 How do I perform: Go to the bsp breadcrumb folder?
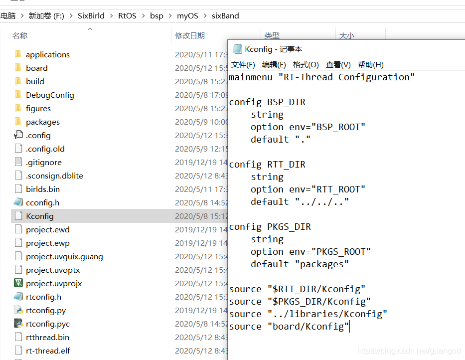click(156, 16)
